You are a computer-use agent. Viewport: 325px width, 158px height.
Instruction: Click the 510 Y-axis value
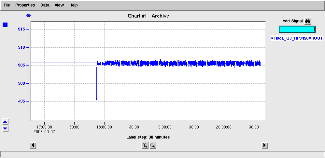click(x=21, y=47)
